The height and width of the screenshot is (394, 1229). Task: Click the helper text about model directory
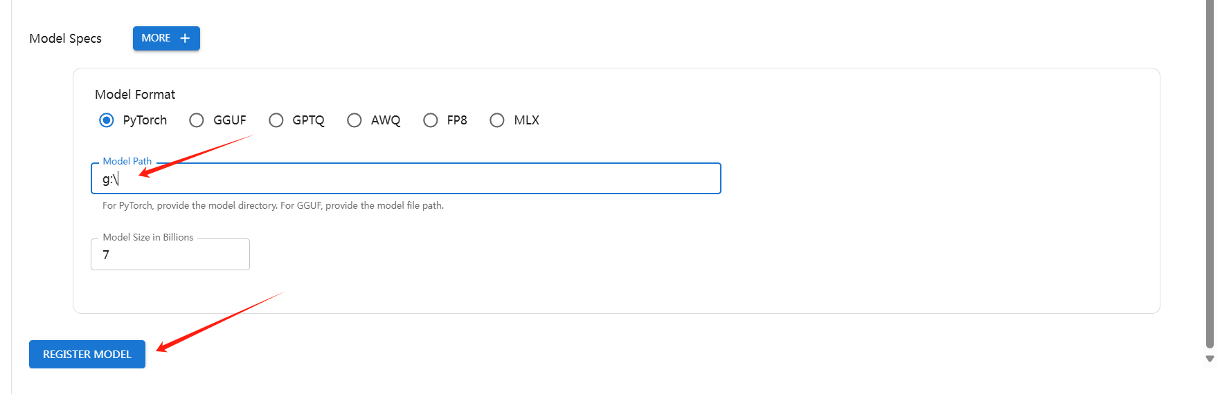point(273,205)
